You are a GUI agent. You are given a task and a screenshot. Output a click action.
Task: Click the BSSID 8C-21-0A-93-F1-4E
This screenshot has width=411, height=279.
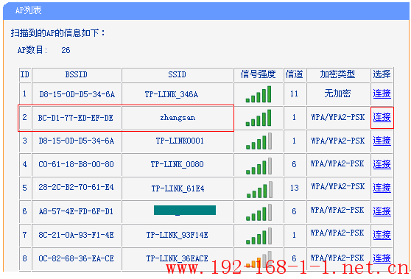tap(76, 235)
